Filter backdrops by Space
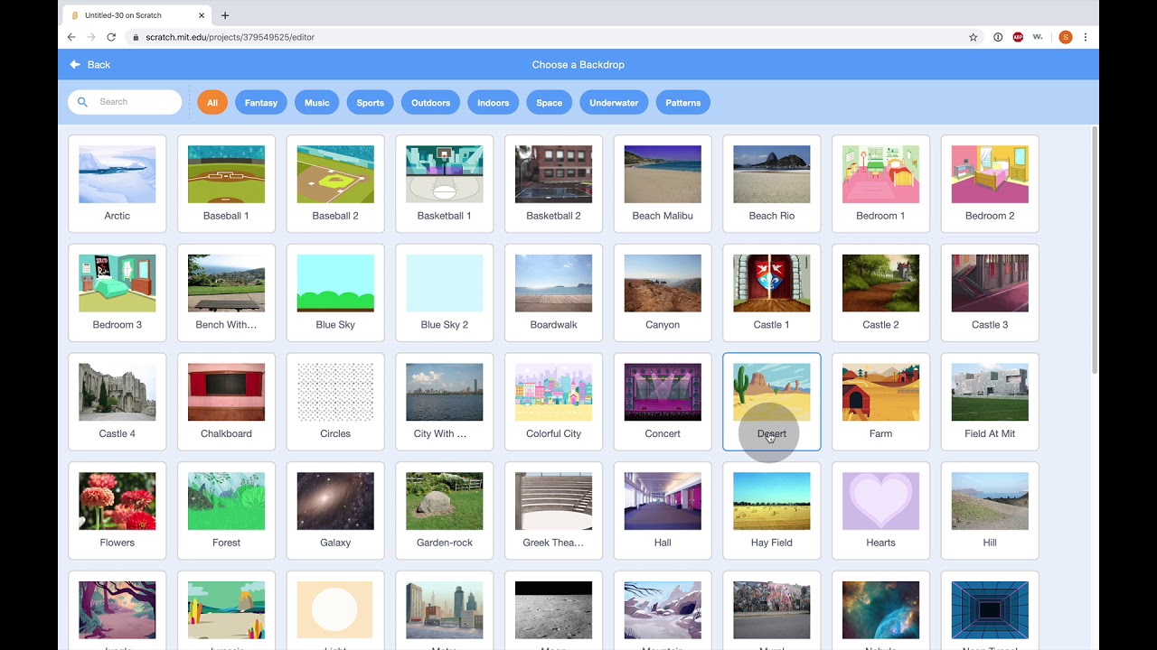 [550, 102]
